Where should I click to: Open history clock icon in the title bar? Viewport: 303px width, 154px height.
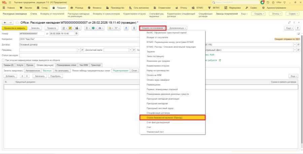(268, 2)
